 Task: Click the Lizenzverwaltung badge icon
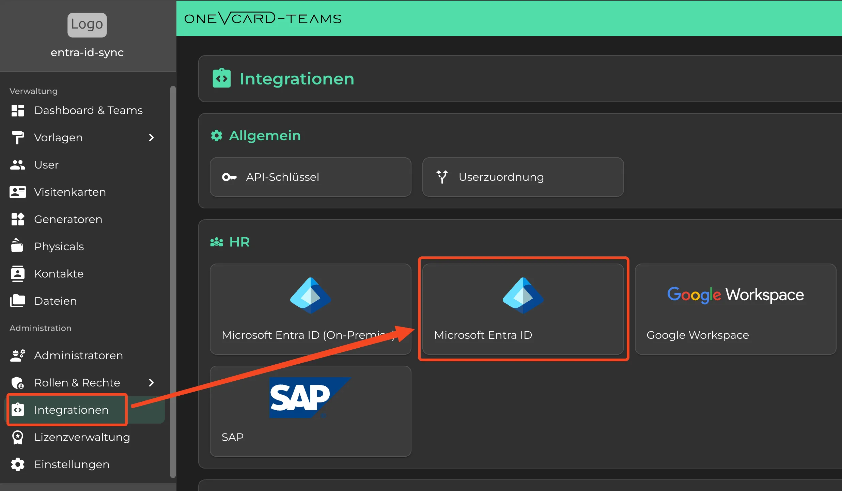pos(18,437)
